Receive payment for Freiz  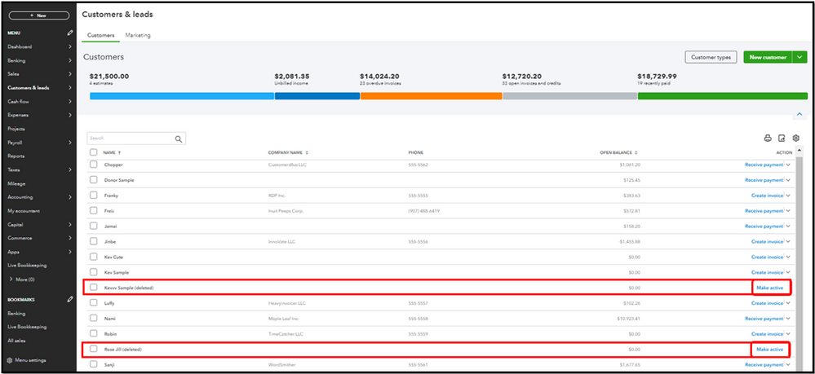[764, 211]
